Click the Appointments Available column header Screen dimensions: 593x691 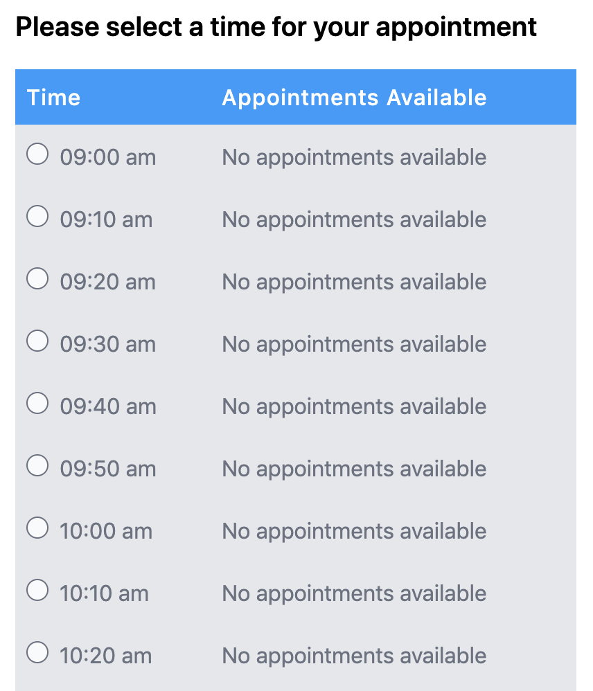pyautogui.click(x=355, y=98)
